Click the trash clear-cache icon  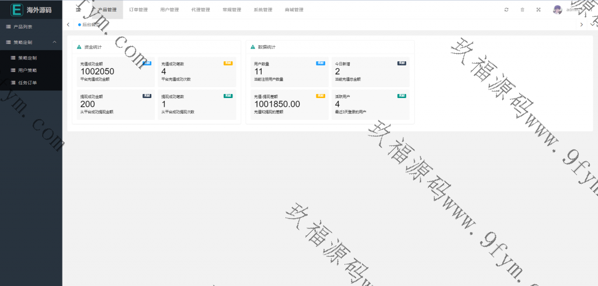522,10
